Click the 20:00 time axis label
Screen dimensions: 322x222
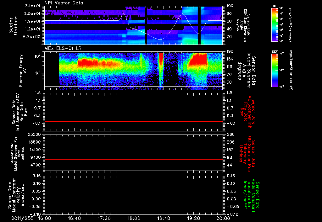223,218
